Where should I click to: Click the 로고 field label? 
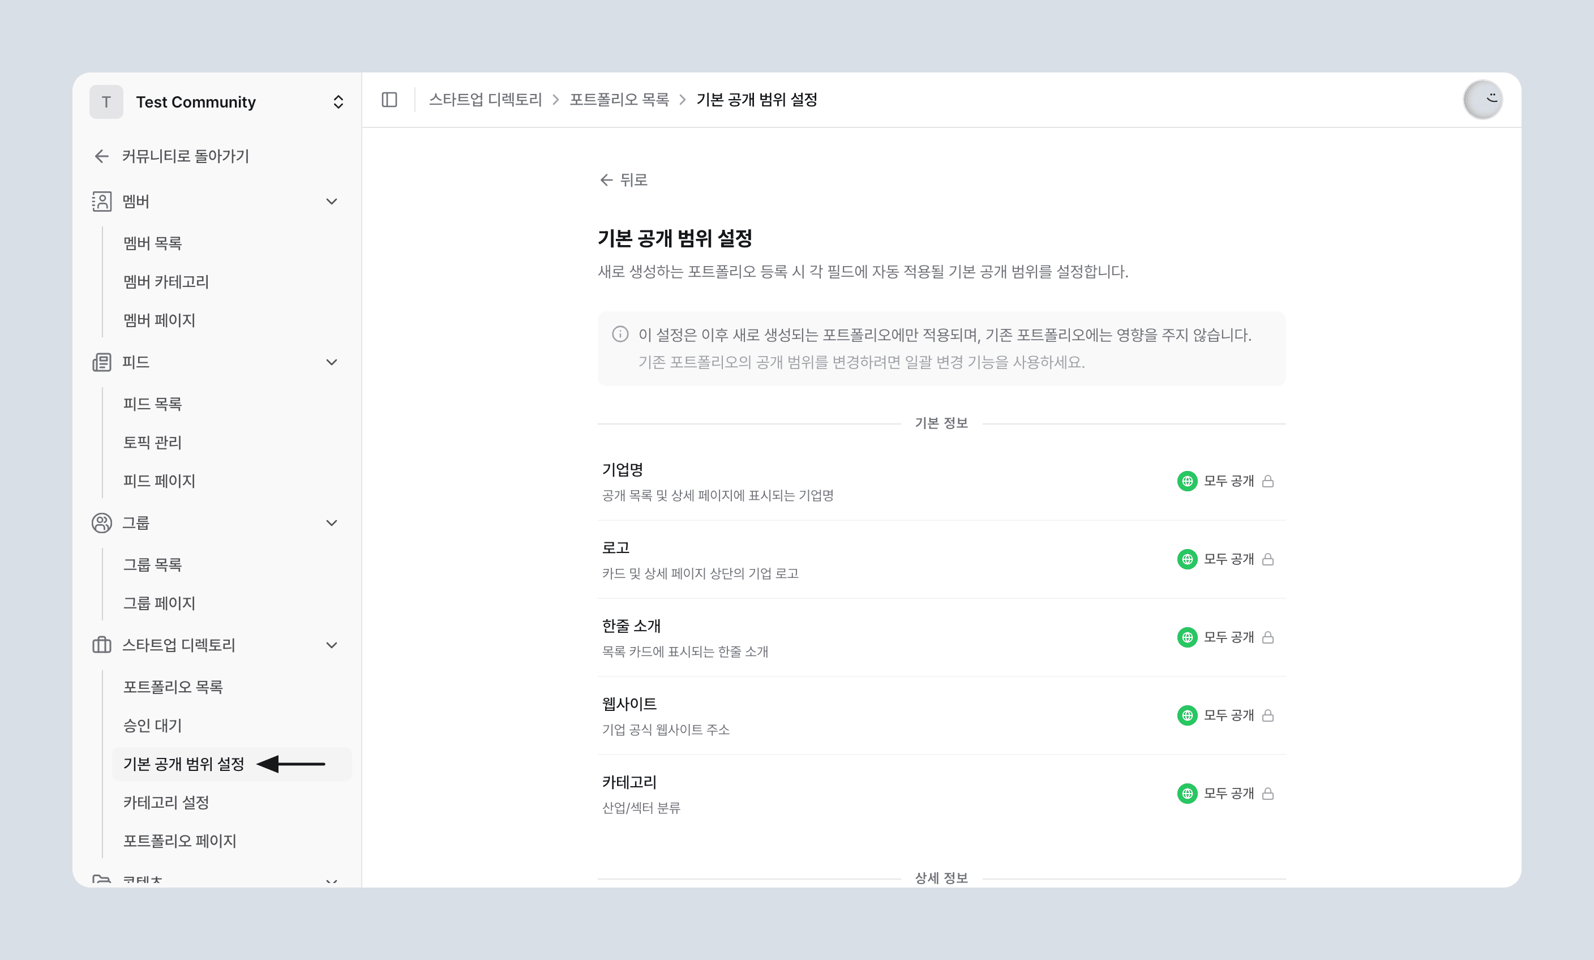616,548
